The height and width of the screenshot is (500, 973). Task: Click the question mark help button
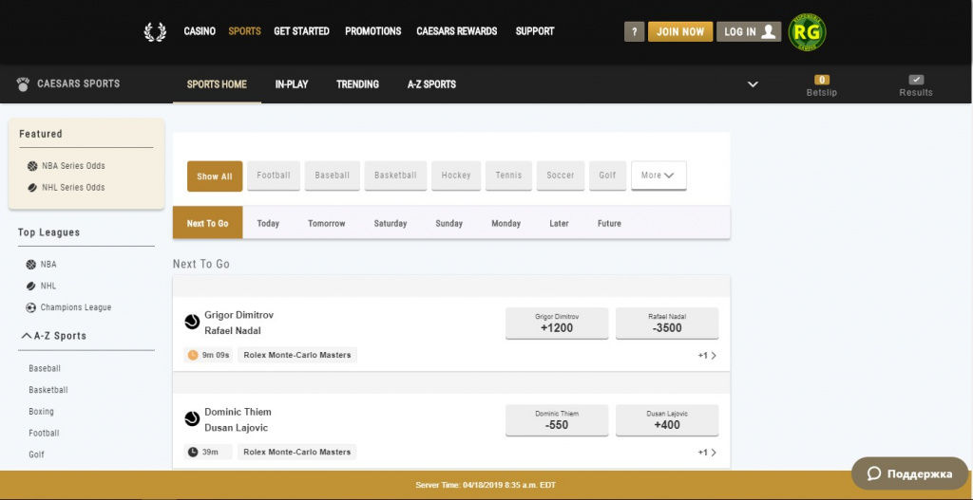(634, 31)
